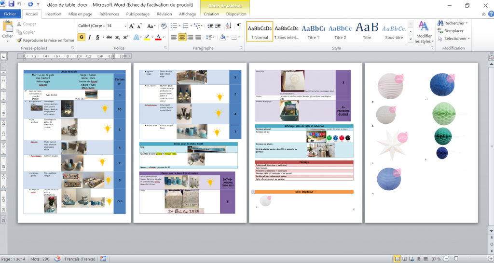Click the clear formatting eraser icon

pyautogui.click(x=164, y=26)
